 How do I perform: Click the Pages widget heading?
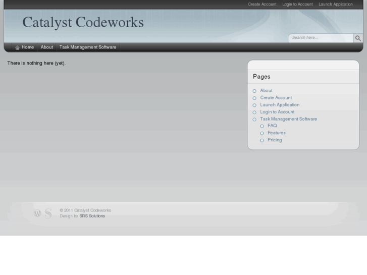261,77
